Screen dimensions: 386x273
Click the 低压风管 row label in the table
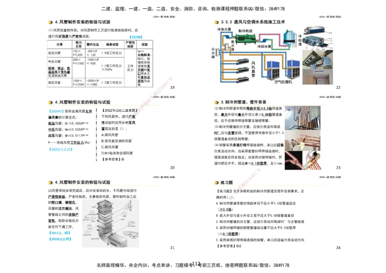point(55,53)
